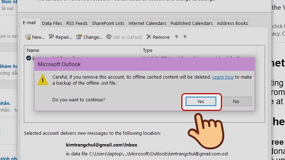Viewport: 285px width, 160px height.
Task: Switch to SharePoint Lists tab
Action: coord(108,23)
